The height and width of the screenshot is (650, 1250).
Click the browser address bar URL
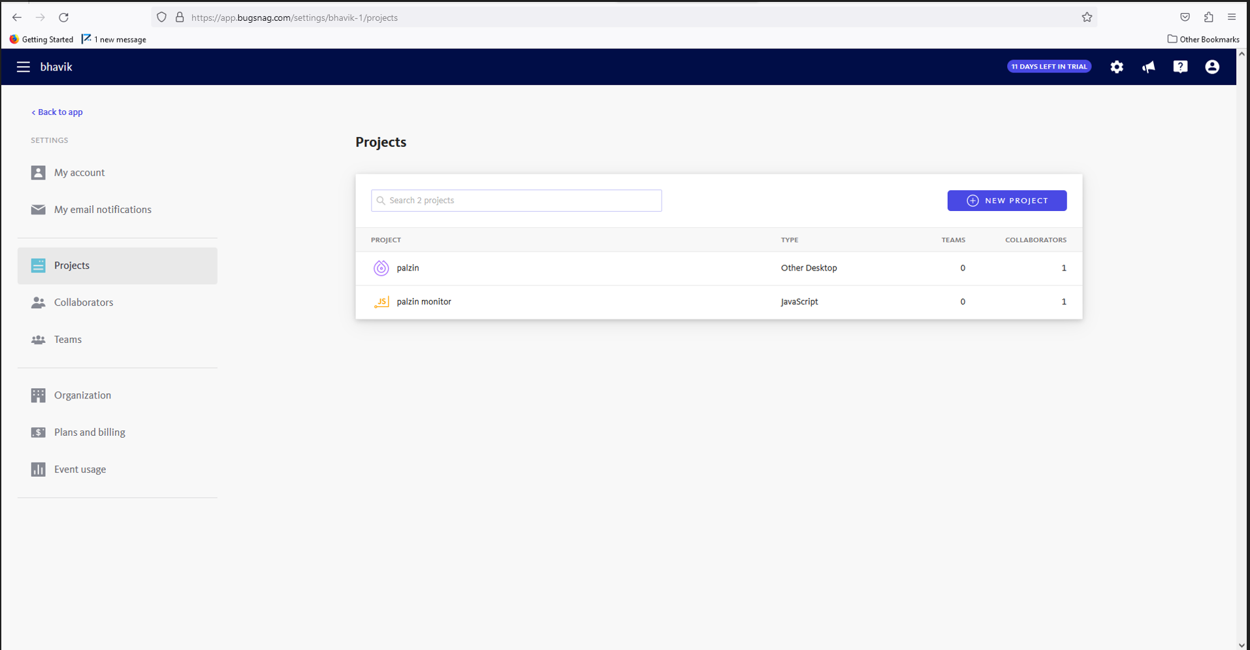295,18
